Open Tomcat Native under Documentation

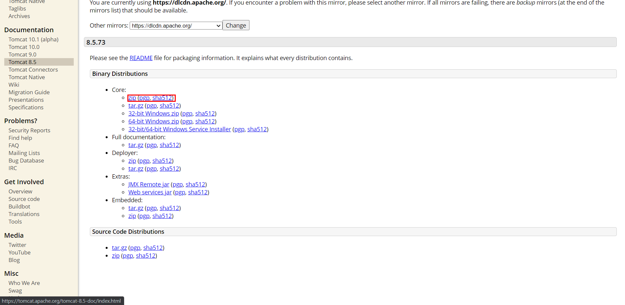click(x=27, y=77)
